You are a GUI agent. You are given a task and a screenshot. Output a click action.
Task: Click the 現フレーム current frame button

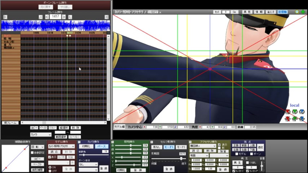coord(10,123)
